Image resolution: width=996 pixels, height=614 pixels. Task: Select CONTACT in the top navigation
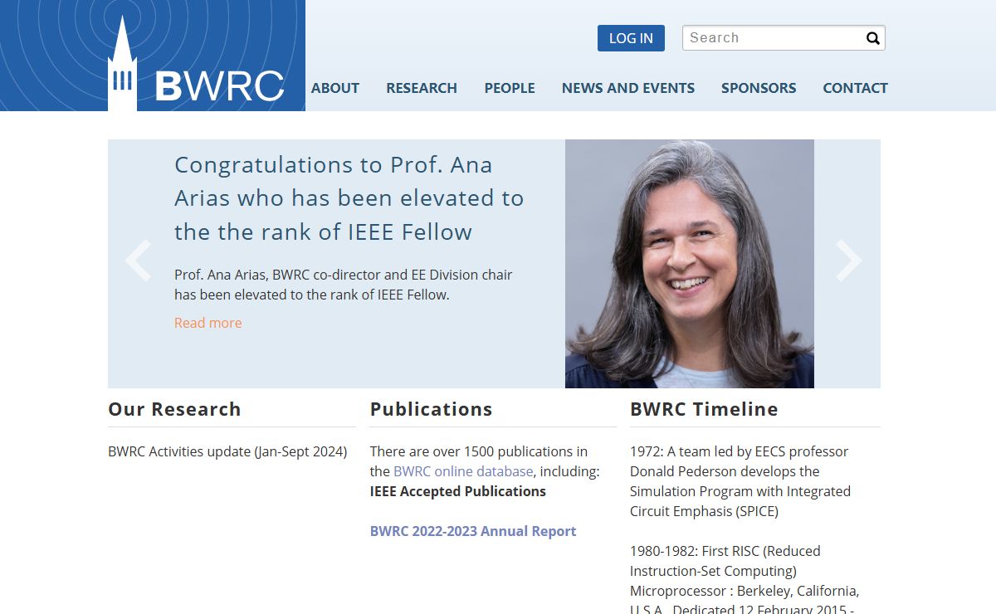(855, 88)
